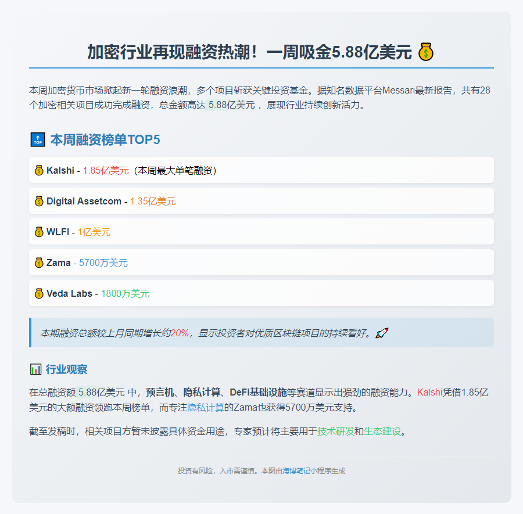Click the money bag icon next to Kalshi
The image size is (523, 514).
coord(39,170)
